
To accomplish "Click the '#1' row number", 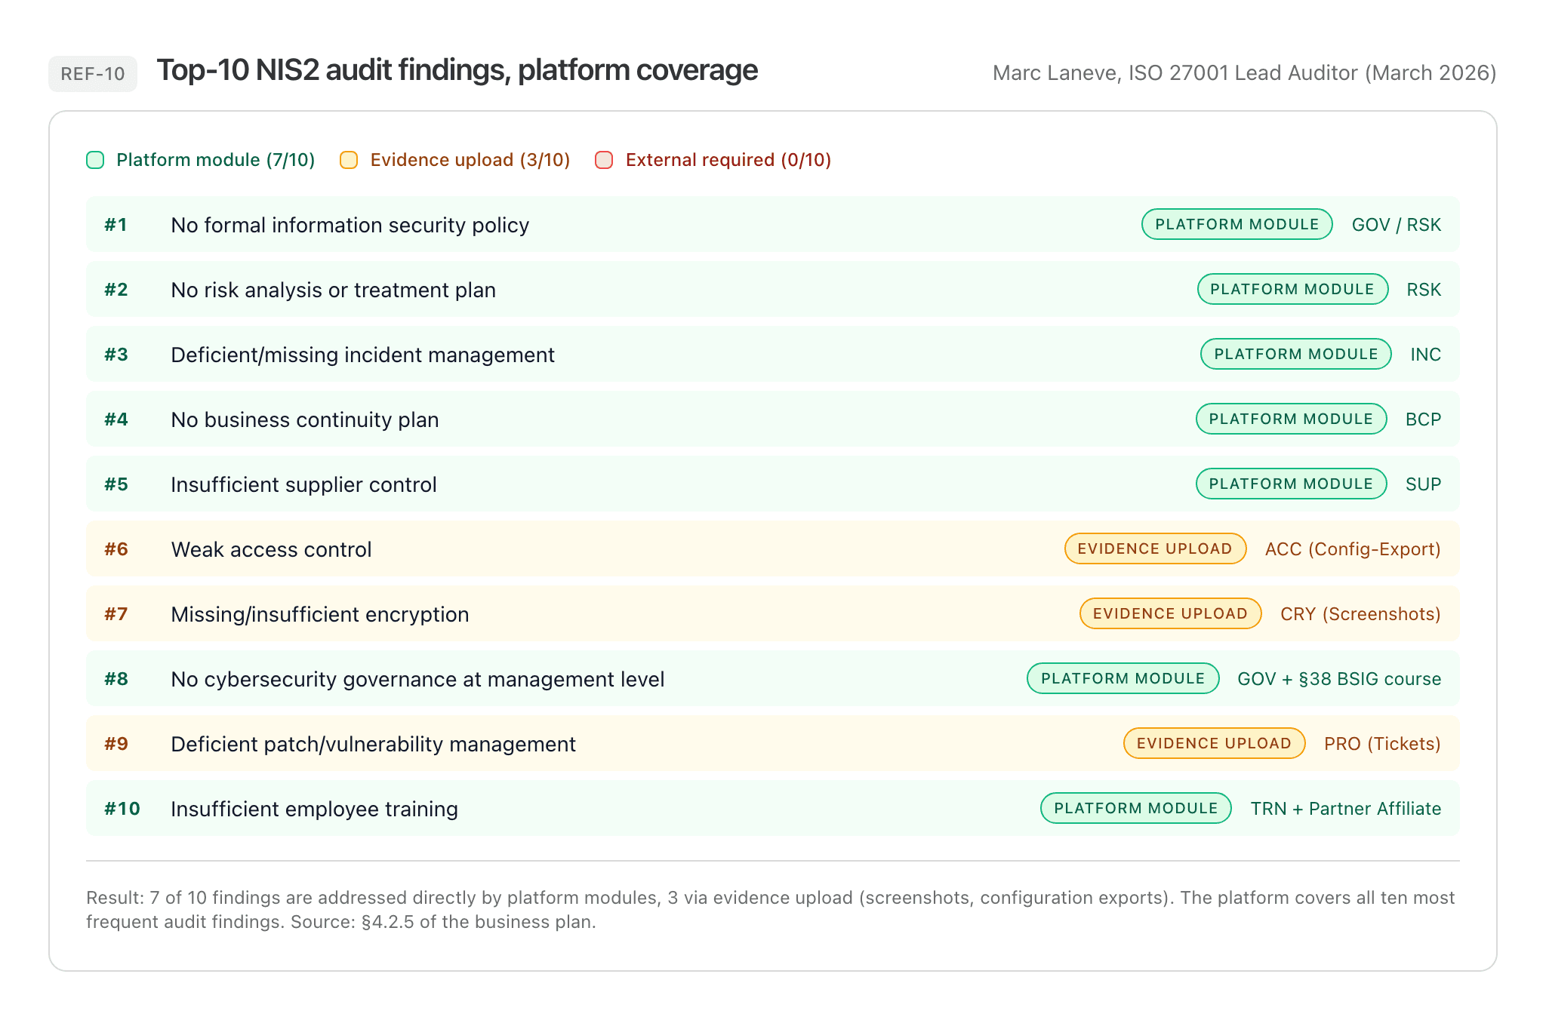I will point(115,225).
